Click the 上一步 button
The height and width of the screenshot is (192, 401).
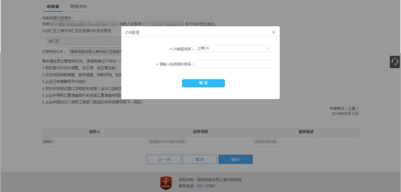point(164,159)
